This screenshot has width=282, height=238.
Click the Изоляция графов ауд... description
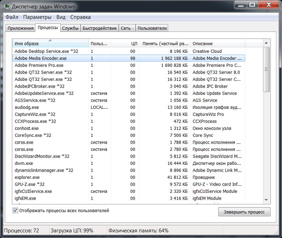pyautogui.click(x=217, y=107)
